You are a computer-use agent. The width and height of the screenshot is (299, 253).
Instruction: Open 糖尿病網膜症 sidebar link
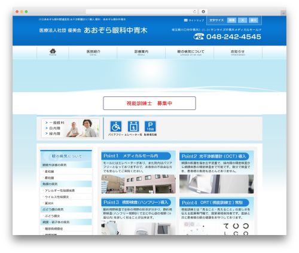[x=54, y=228]
